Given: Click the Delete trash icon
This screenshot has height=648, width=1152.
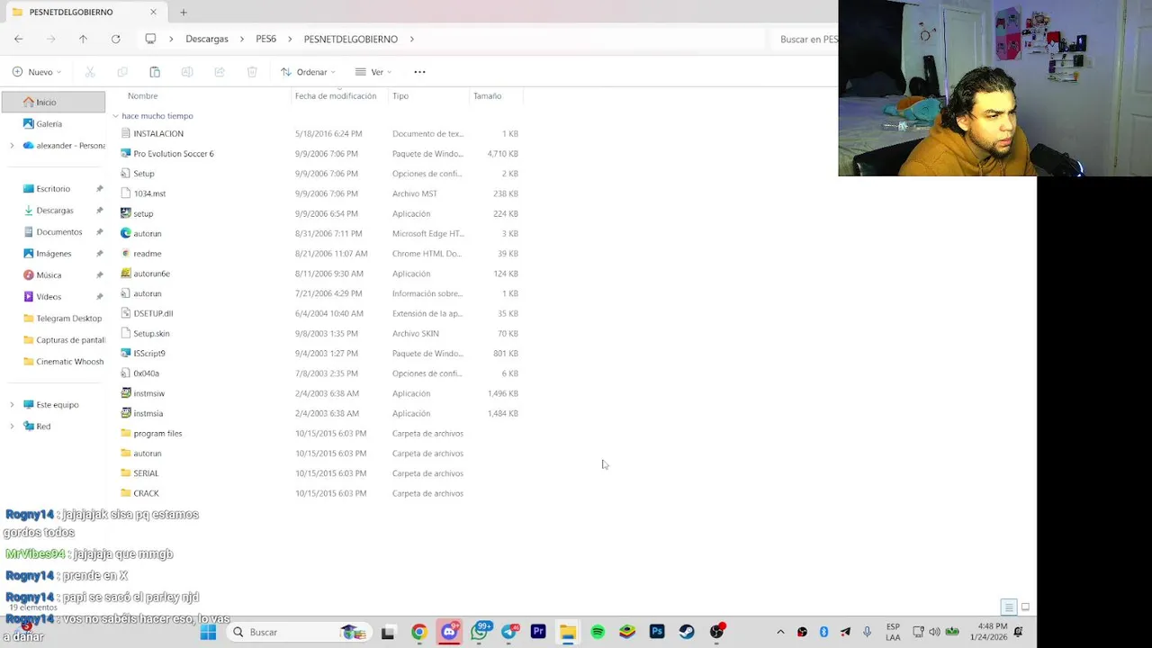Looking at the screenshot, I should (252, 72).
